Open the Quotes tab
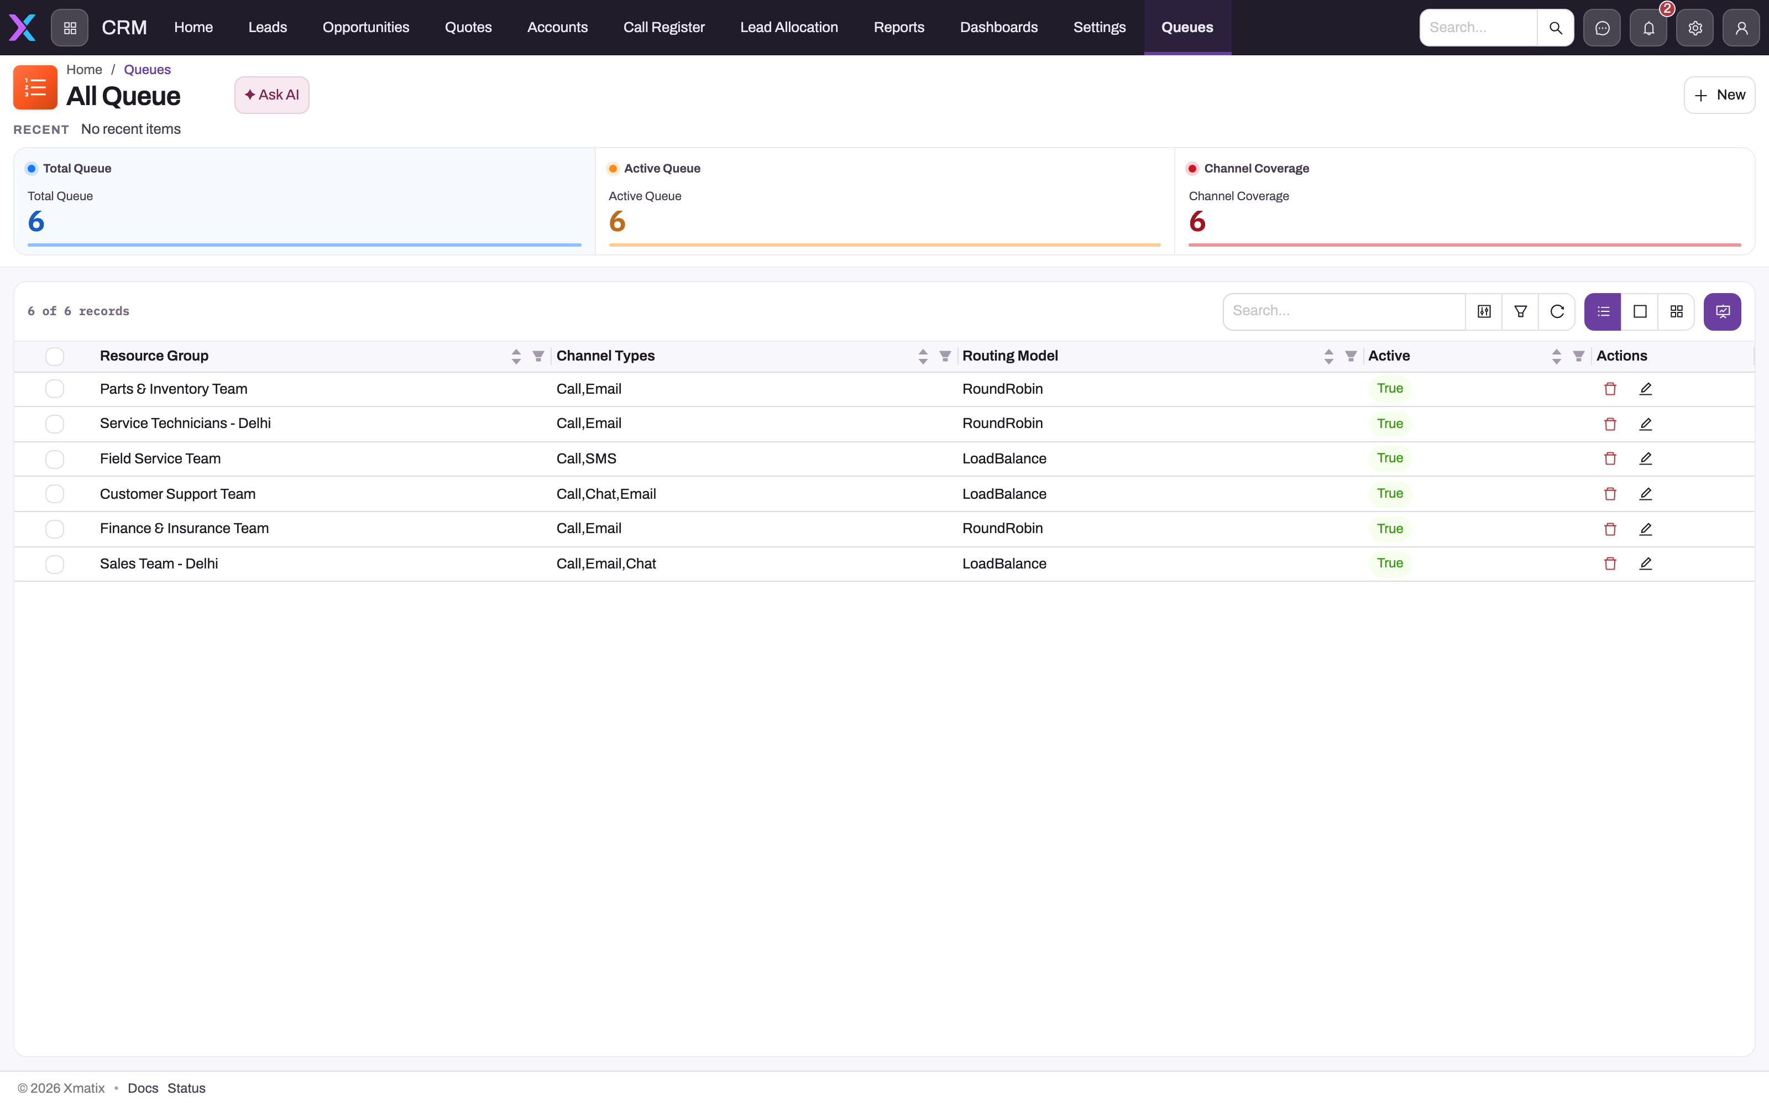Screen dimensions: 1769x1106 (469, 28)
